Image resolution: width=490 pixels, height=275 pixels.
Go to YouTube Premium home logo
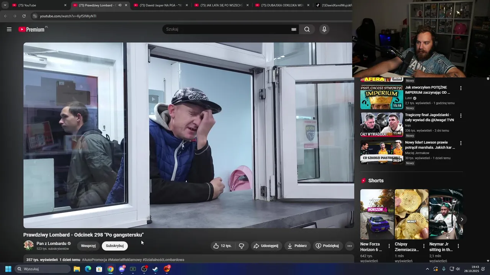[32, 29]
